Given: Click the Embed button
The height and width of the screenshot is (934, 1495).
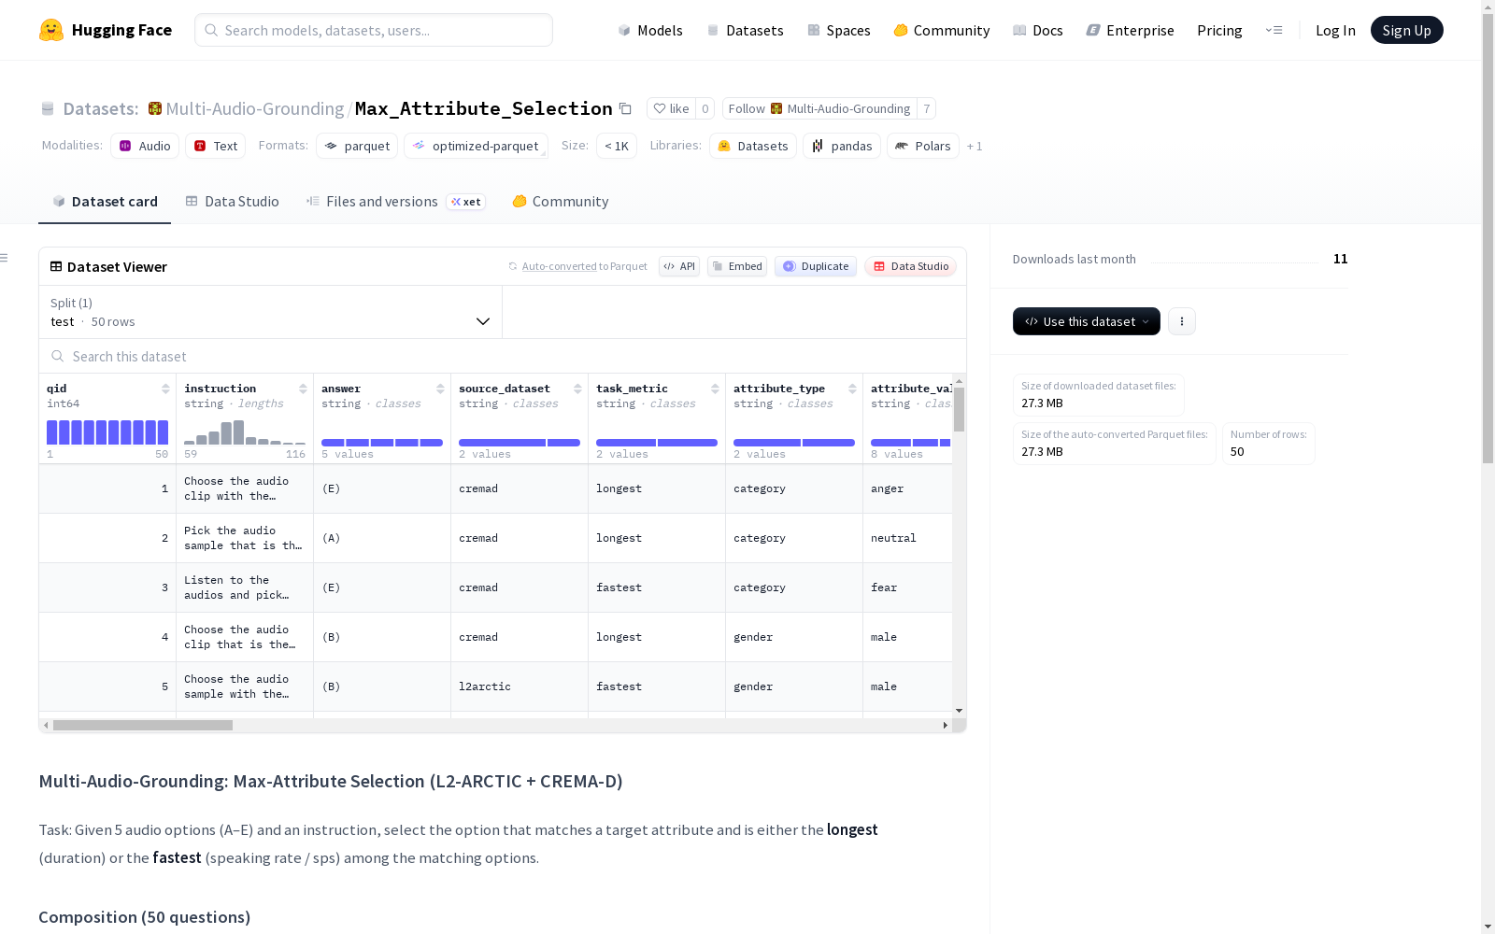Looking at the screenshot, I should tap(737, 266).
